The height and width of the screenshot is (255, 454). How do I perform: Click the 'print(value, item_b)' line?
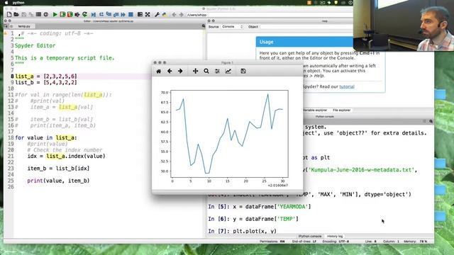point(58,181)
